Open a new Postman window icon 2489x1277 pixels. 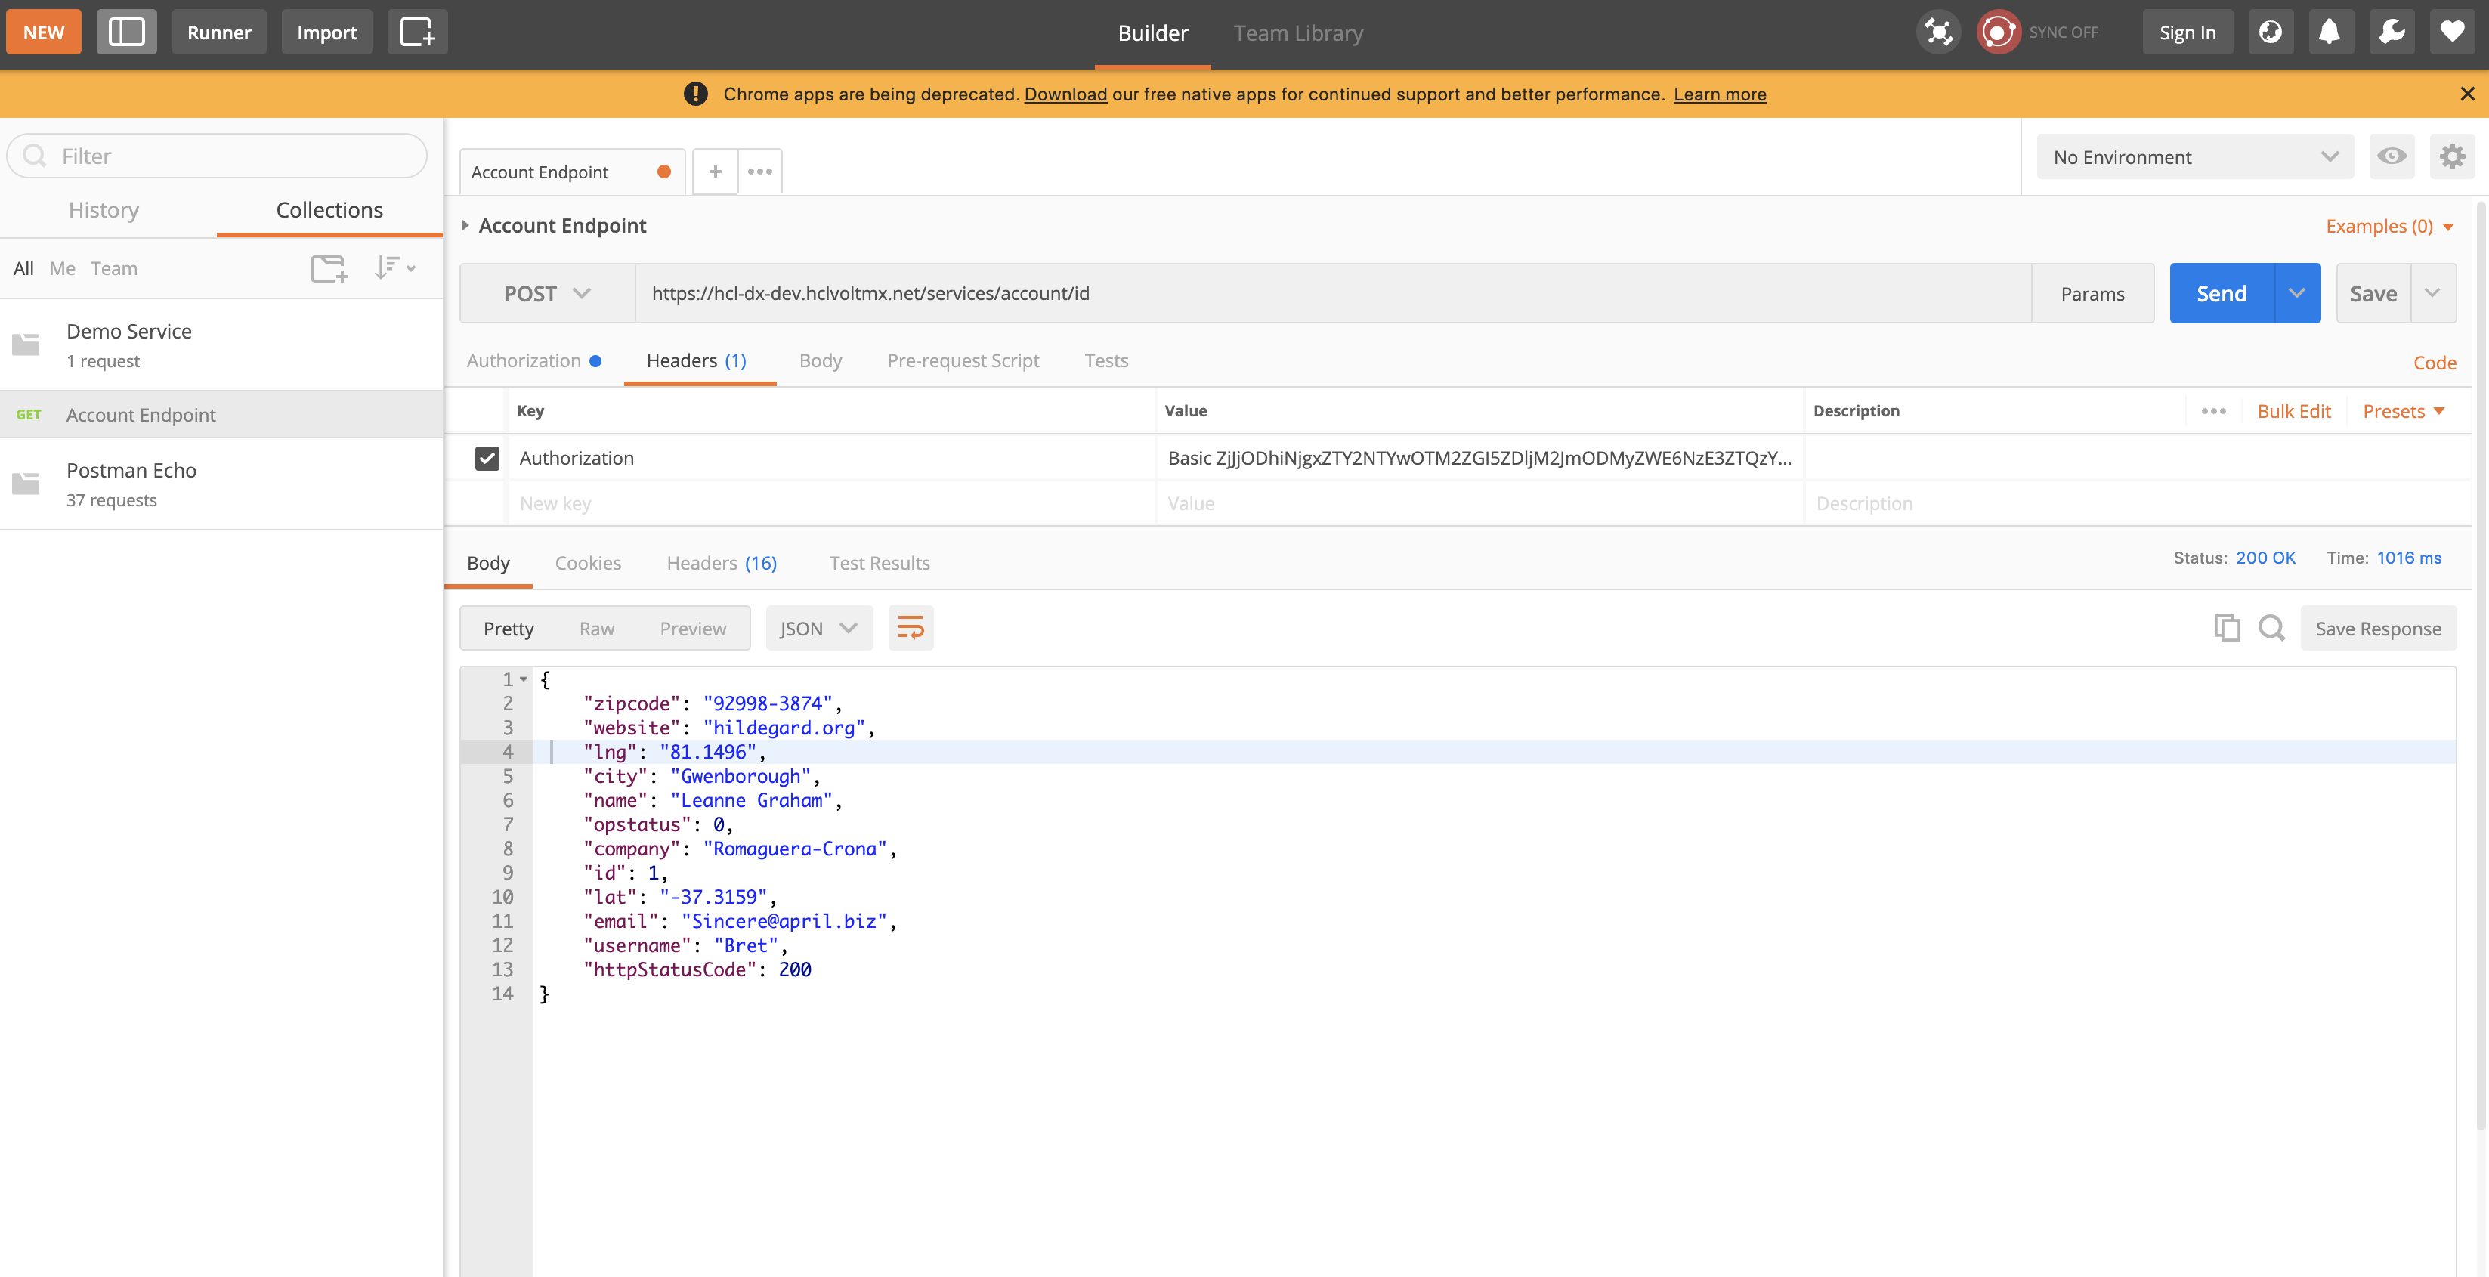[x=416, y=31]
